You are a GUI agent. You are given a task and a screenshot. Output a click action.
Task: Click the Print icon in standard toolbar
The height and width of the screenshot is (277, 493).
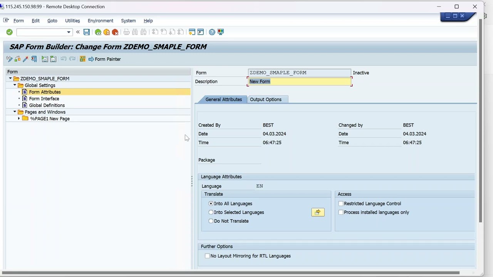point(126,32)
